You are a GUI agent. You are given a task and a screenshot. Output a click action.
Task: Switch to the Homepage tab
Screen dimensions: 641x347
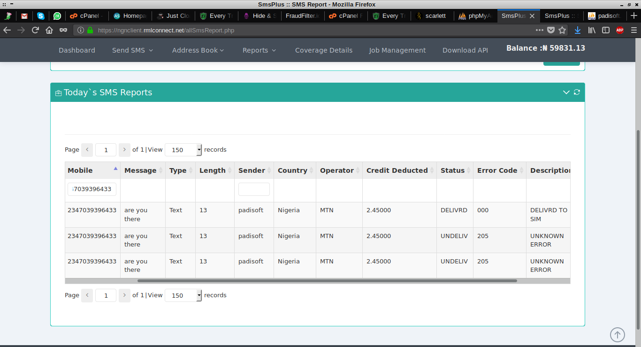[x=130, y=15]
